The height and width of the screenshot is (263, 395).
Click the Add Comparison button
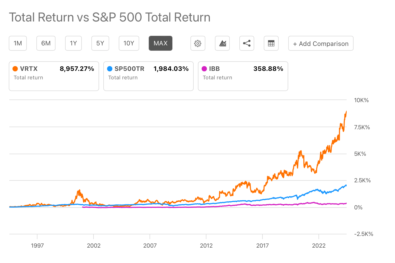(321, 44)
